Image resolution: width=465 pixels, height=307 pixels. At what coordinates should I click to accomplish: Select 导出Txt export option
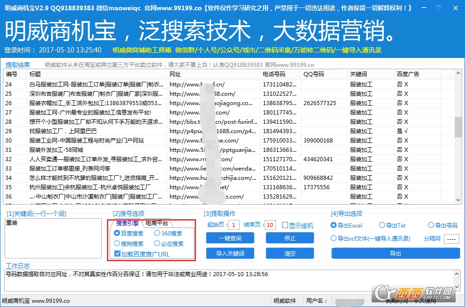(x=392, y=225)
